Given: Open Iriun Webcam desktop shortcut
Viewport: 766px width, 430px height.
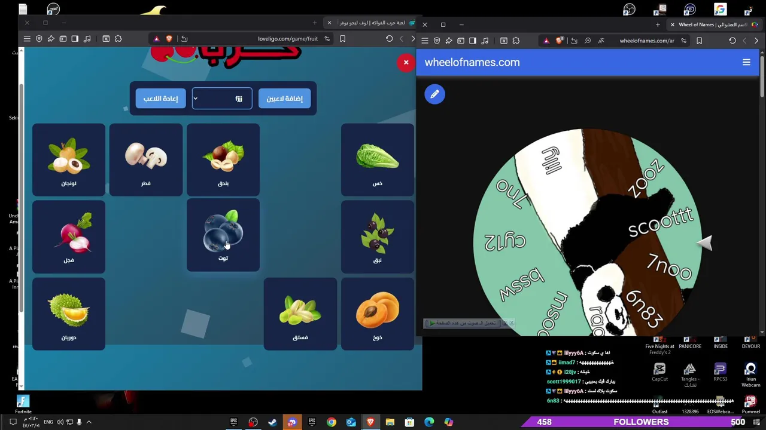Looking at the screenshot, I should click(x=751, y=375).
